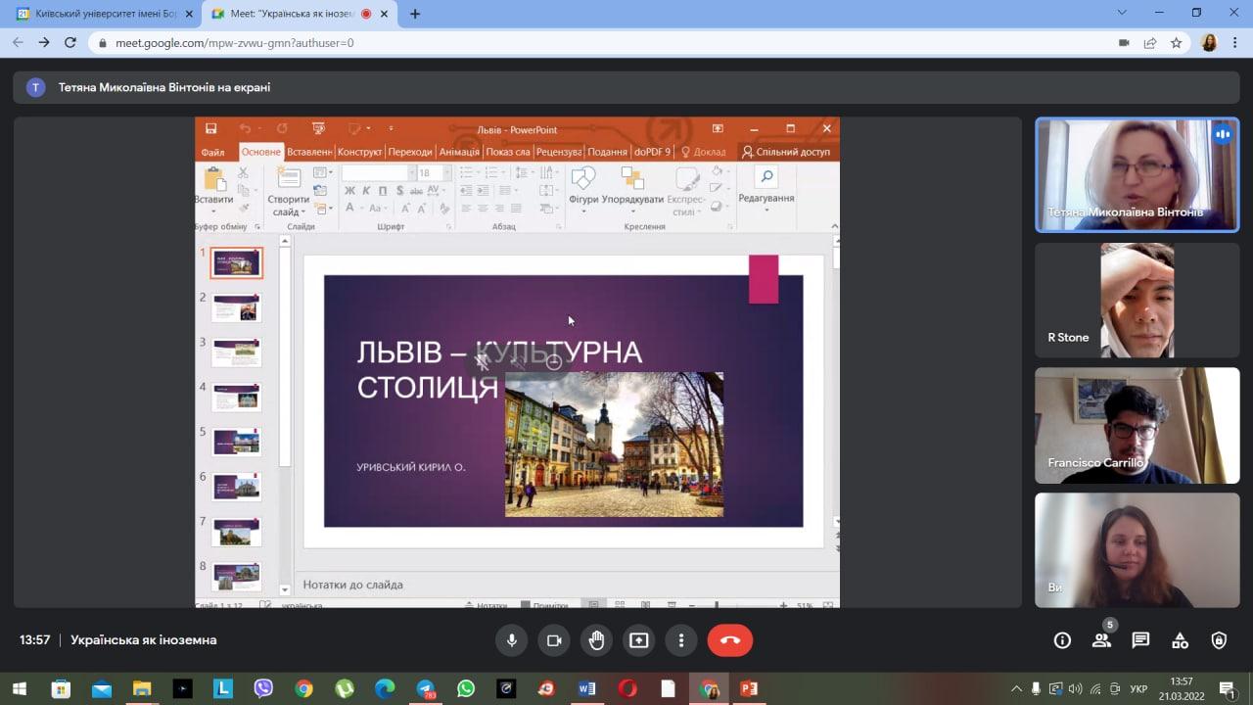Screen dimensions: 1253x705
Task: Open host controls shield icon
Action: coord(1219,640)
